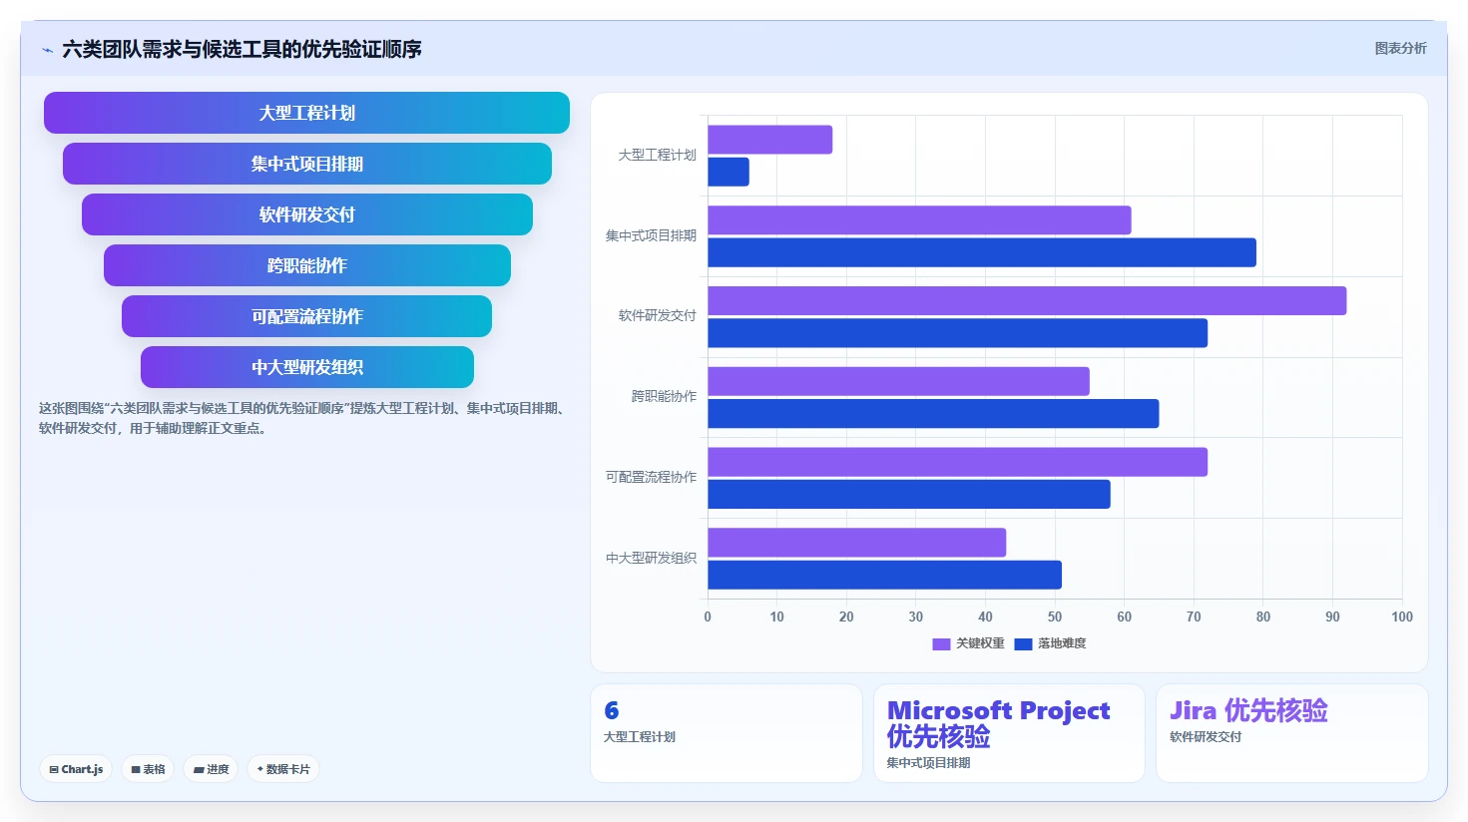Open the Microsoft Project 优先核验 card
This screenshot has width=1468, height=822.
point(1009,733)
